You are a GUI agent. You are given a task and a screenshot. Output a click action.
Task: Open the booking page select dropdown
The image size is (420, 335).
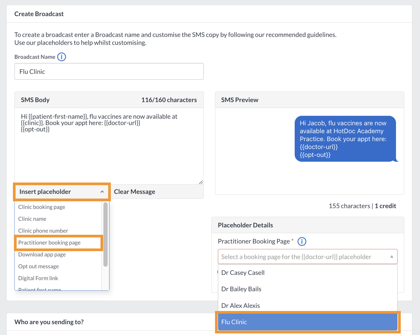308,257
